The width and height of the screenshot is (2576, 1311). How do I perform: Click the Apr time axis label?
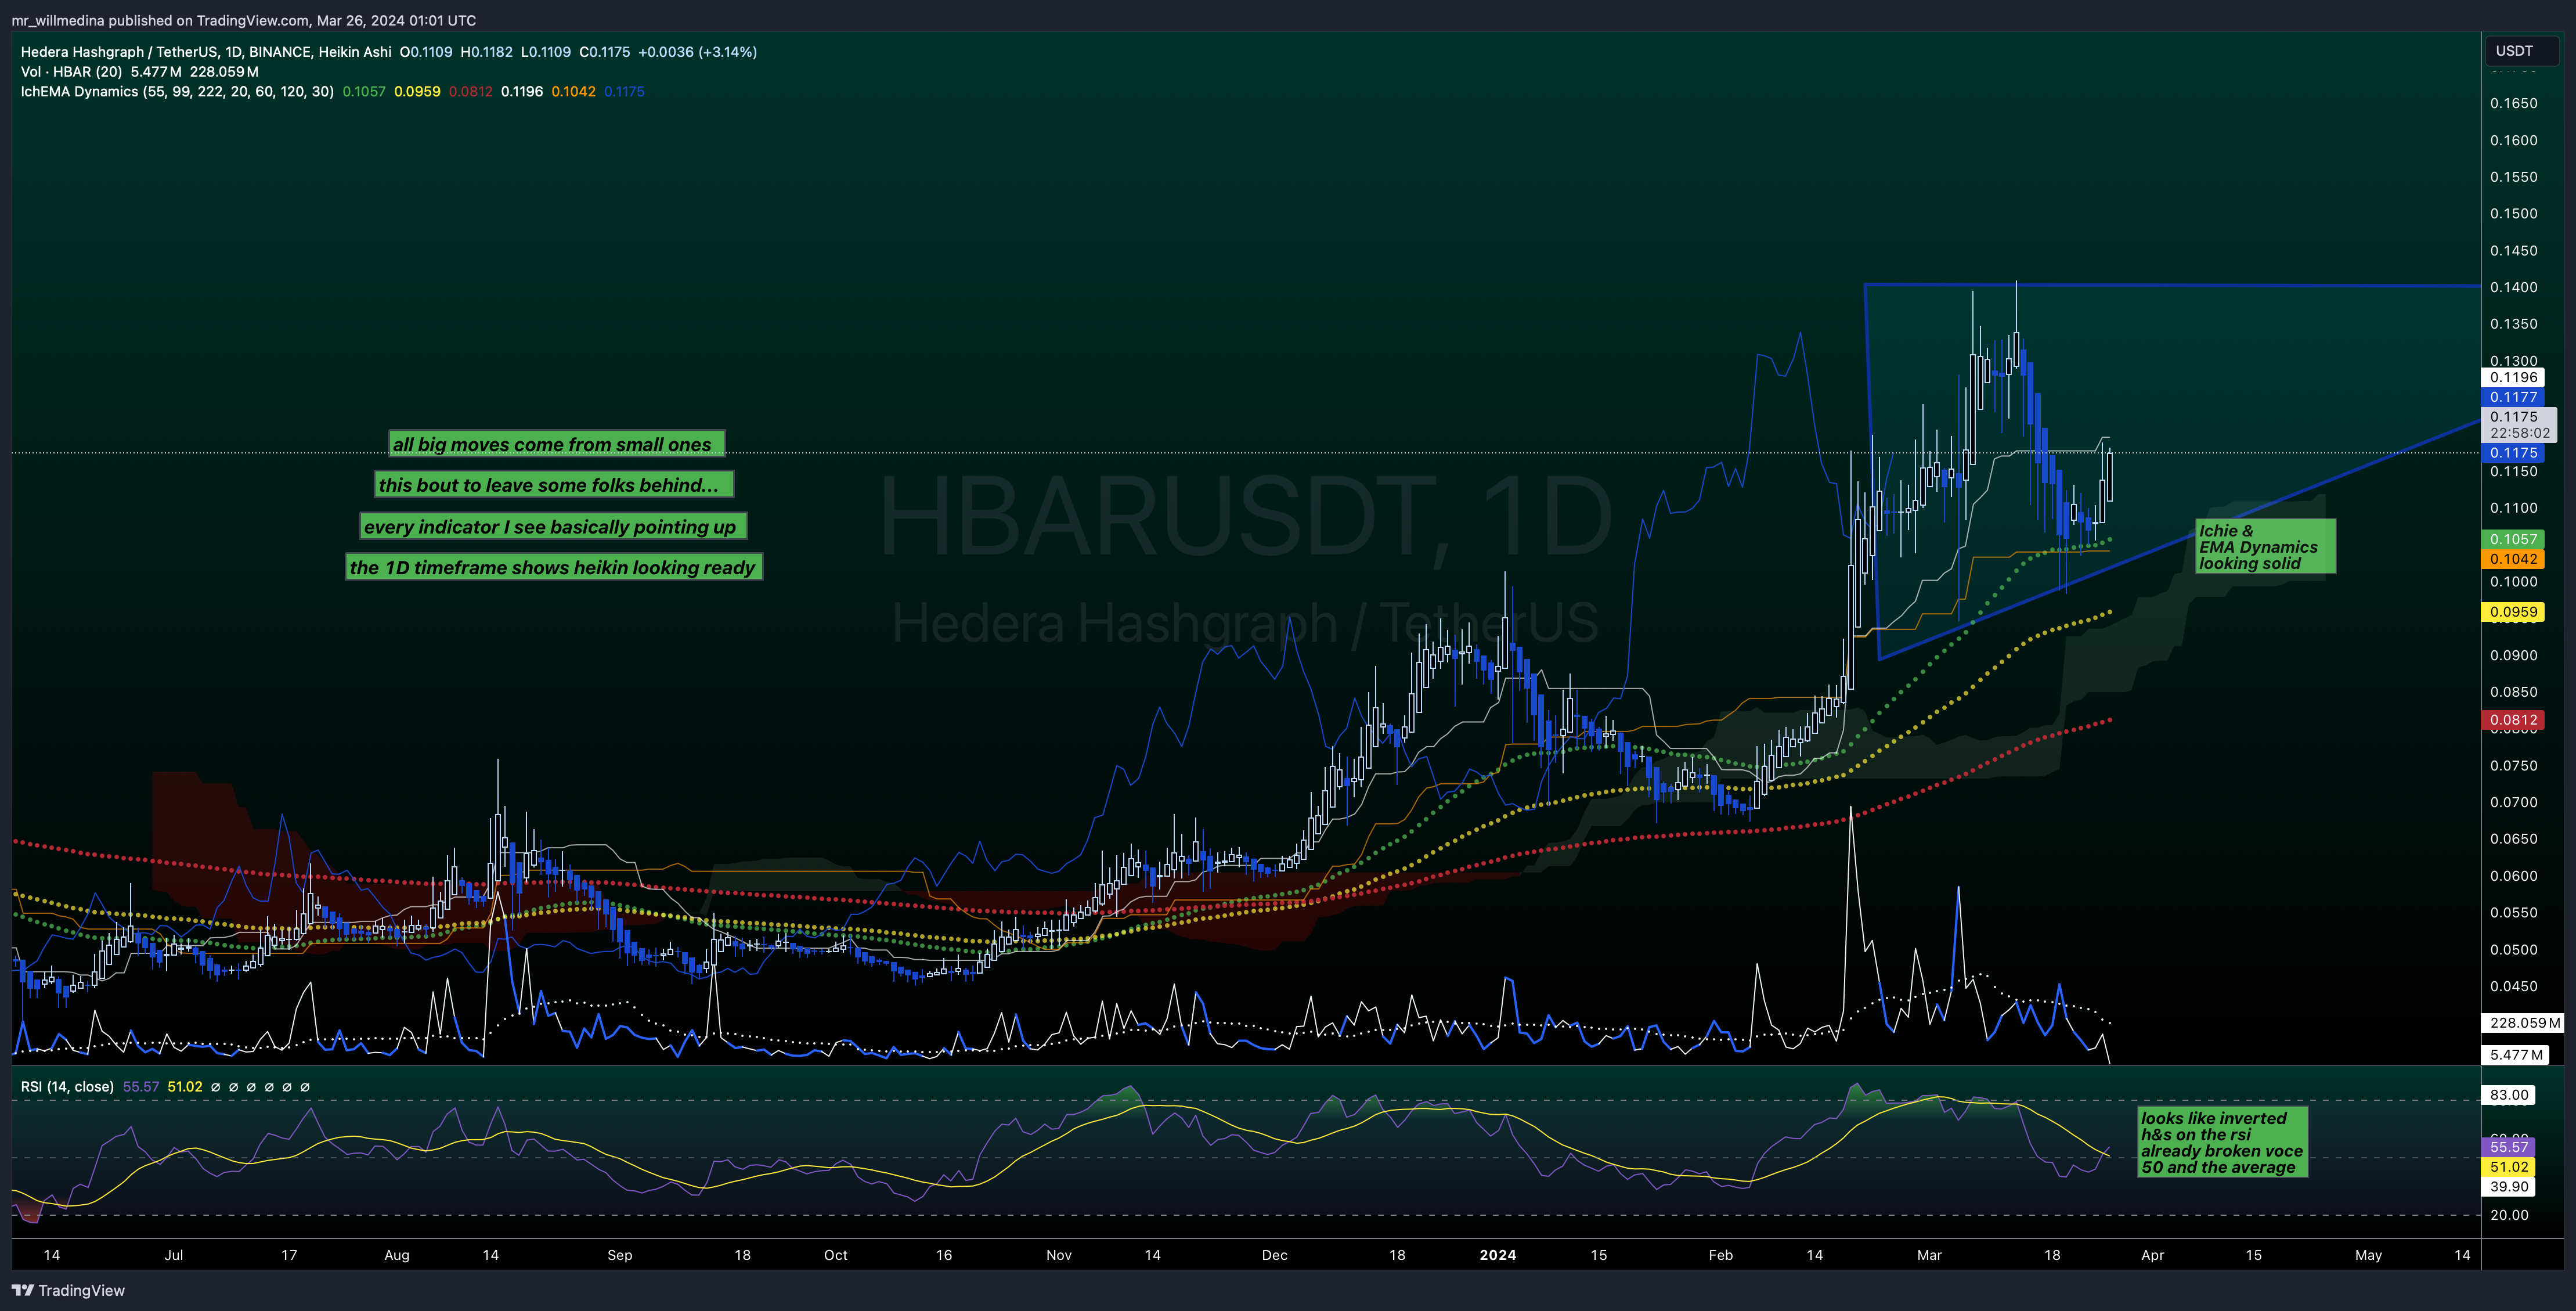coord(2152,1255)
